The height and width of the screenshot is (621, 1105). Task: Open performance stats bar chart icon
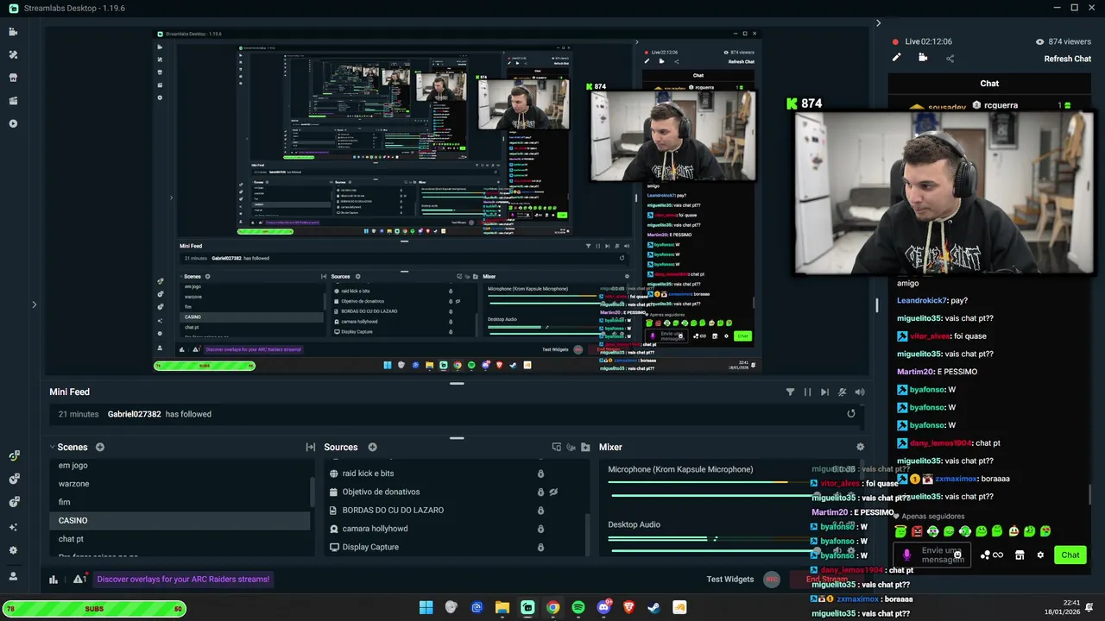click(x=54, y=579)
